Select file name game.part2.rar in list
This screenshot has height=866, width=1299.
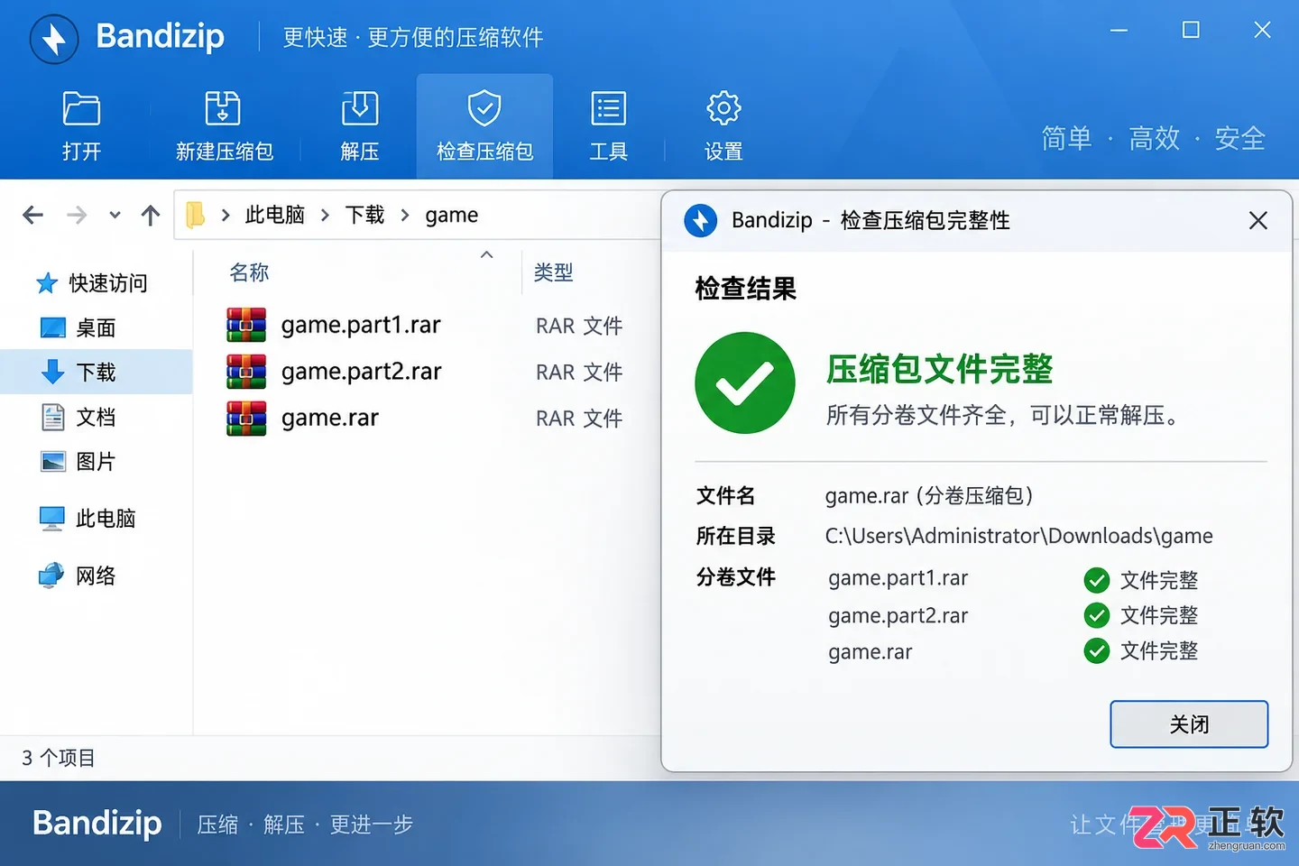[362, 372]
